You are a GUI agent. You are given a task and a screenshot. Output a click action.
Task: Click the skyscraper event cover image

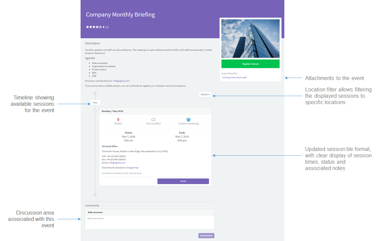[x=250, y=38]
